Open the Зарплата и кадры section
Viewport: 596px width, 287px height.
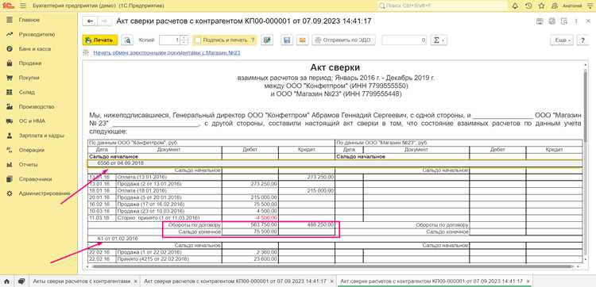click(41, 136)
